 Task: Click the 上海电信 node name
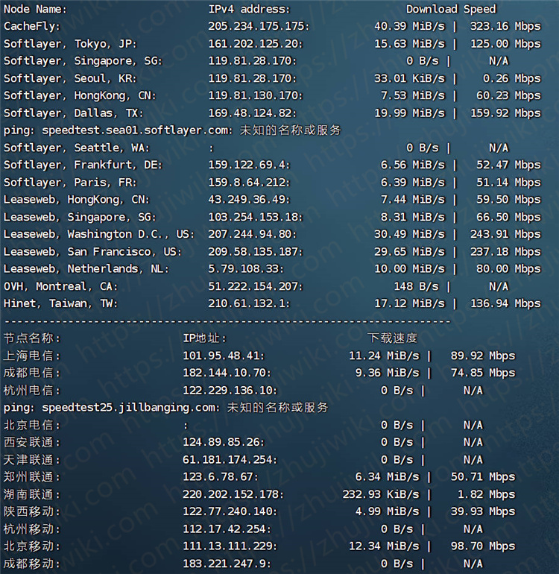coord(31,356)
